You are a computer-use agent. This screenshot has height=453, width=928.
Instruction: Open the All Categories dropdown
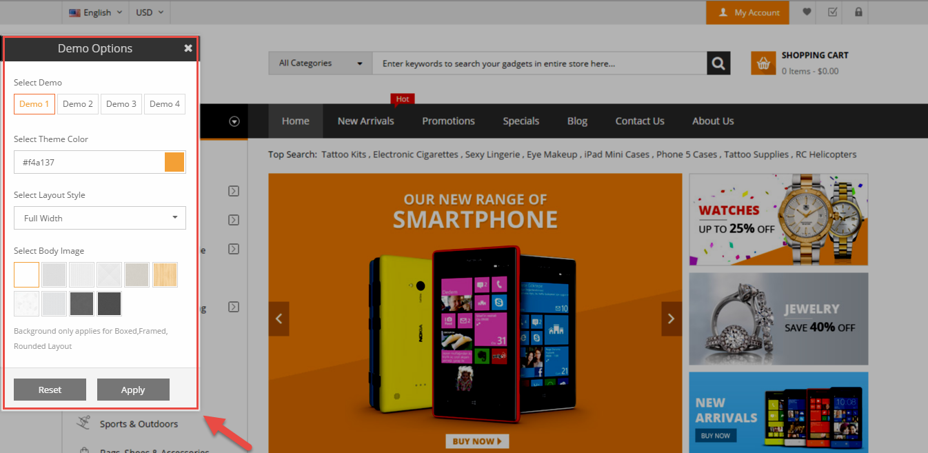pos(321,63)
